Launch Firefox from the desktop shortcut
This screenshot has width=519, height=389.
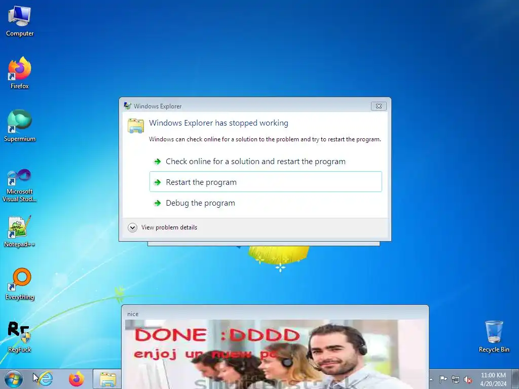click(20, 73)
